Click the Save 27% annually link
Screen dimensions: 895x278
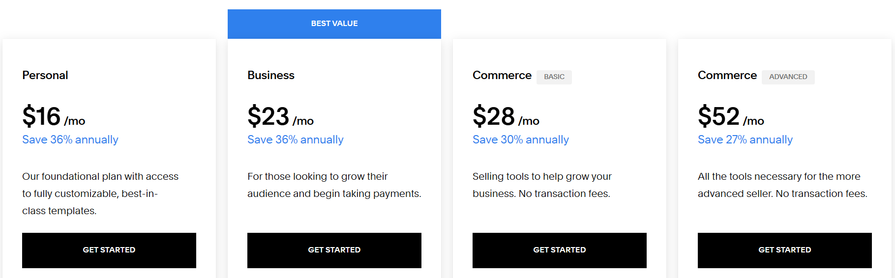point(746,140)
